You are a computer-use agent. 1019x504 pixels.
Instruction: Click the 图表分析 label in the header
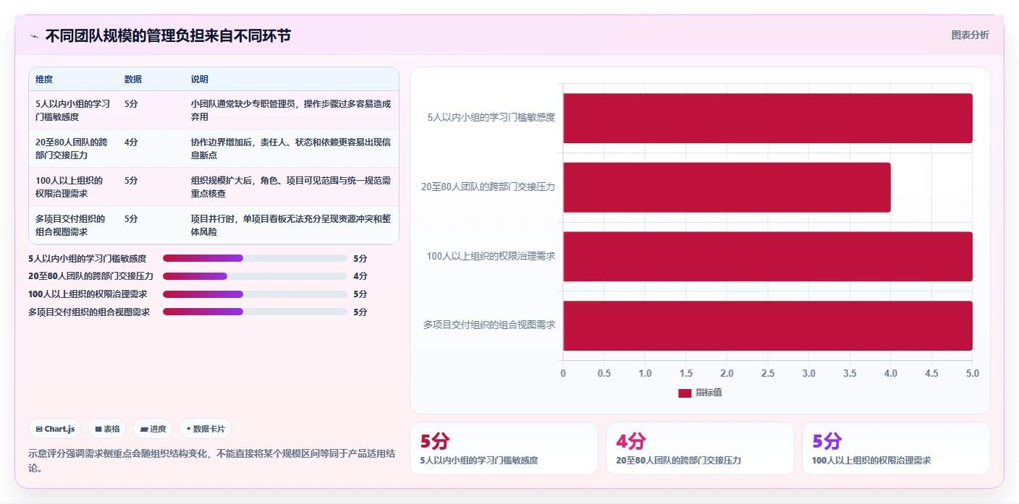pos(970,35)
